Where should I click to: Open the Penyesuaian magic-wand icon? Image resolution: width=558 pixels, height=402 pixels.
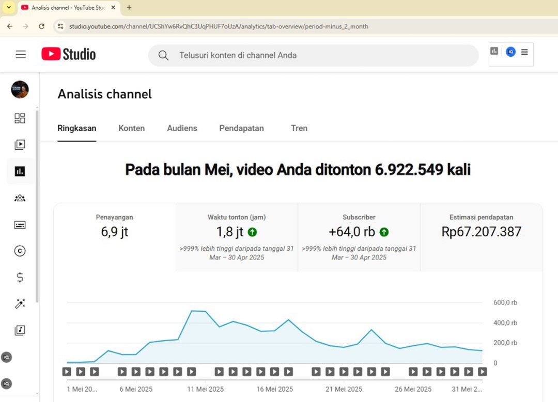tap(20, 303)
